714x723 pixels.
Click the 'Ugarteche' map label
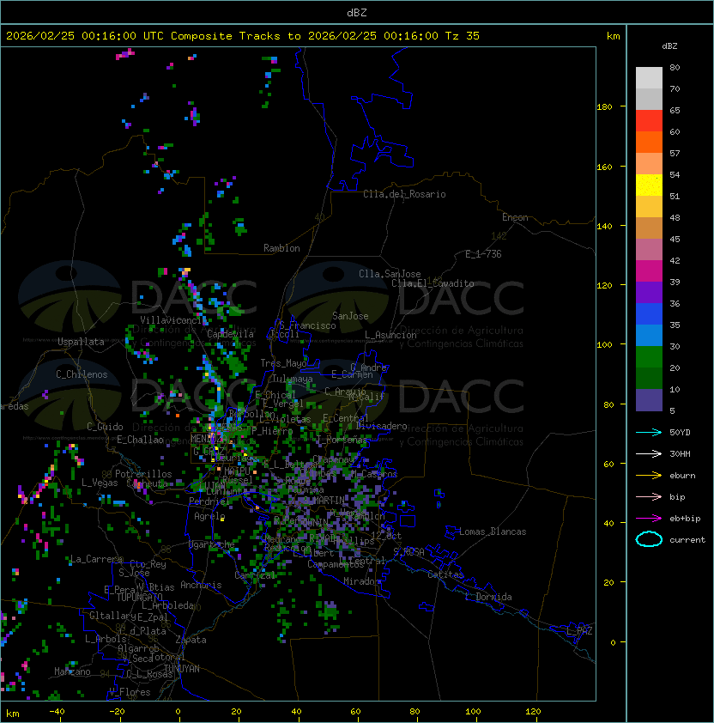click(212, 545)
